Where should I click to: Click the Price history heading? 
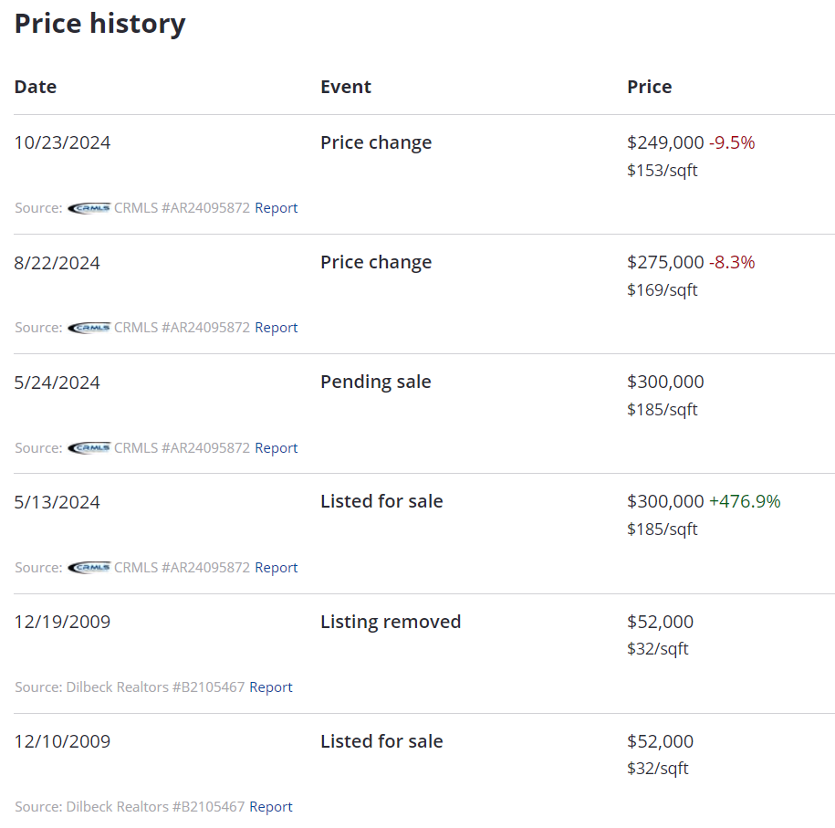click(99, 24)
